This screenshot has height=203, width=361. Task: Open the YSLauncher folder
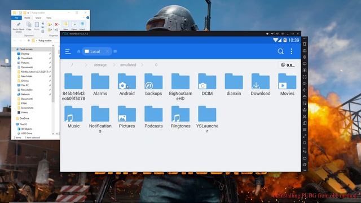tap(207, 119)
